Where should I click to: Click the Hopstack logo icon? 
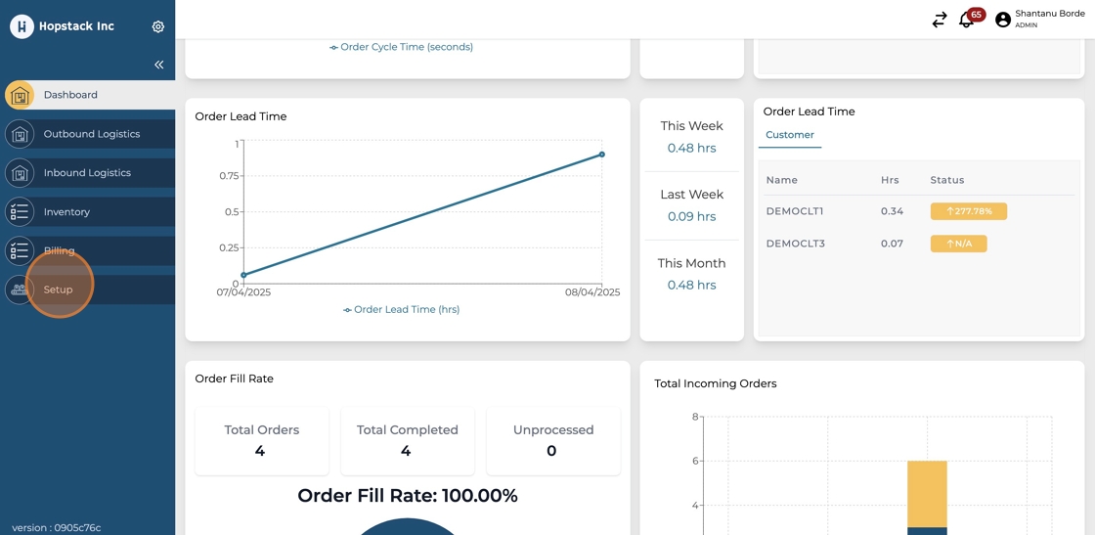[22, 26]
